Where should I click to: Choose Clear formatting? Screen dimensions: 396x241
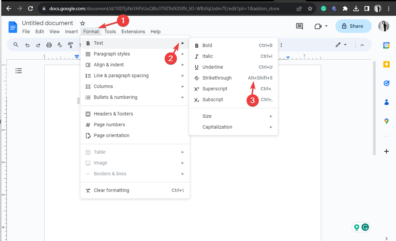pos(111,190)
